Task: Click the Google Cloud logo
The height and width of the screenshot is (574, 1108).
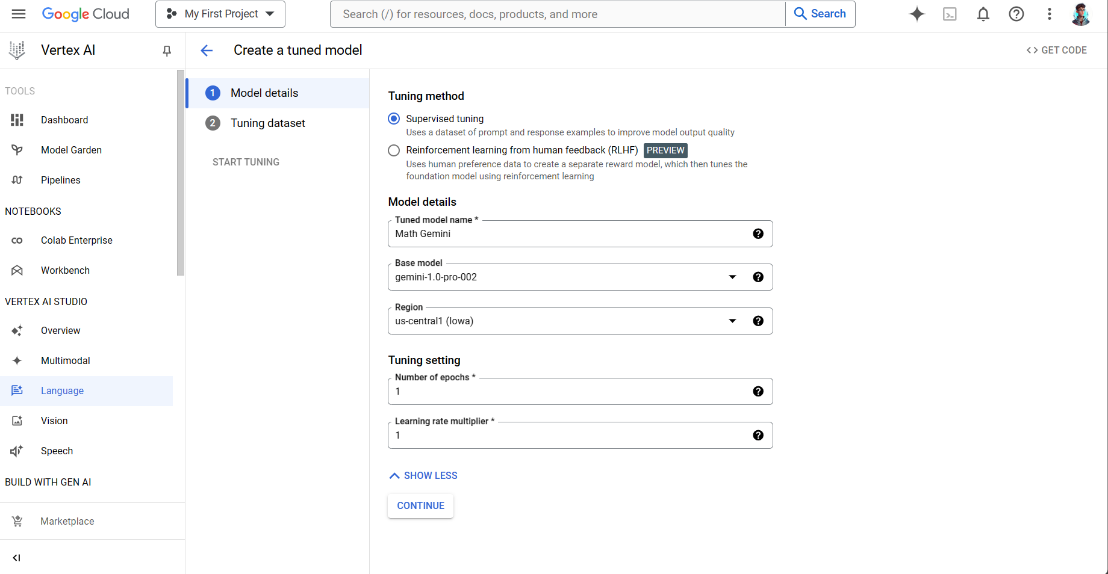Action: tap(86, 14)
